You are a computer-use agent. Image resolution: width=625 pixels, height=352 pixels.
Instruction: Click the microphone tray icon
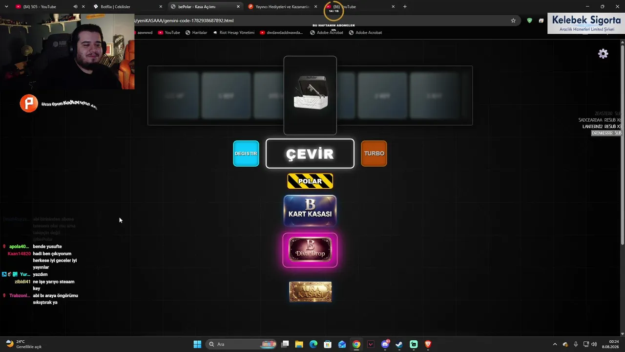pos(576,344)
